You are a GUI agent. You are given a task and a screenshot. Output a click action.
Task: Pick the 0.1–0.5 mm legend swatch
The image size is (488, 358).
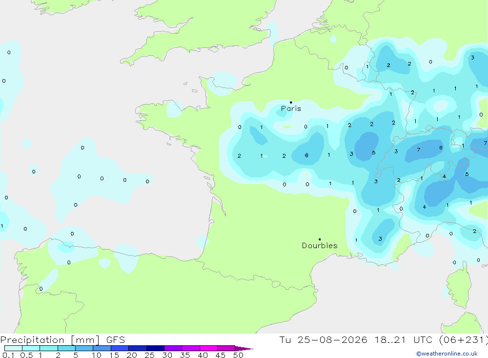click(x=13, y=348)
